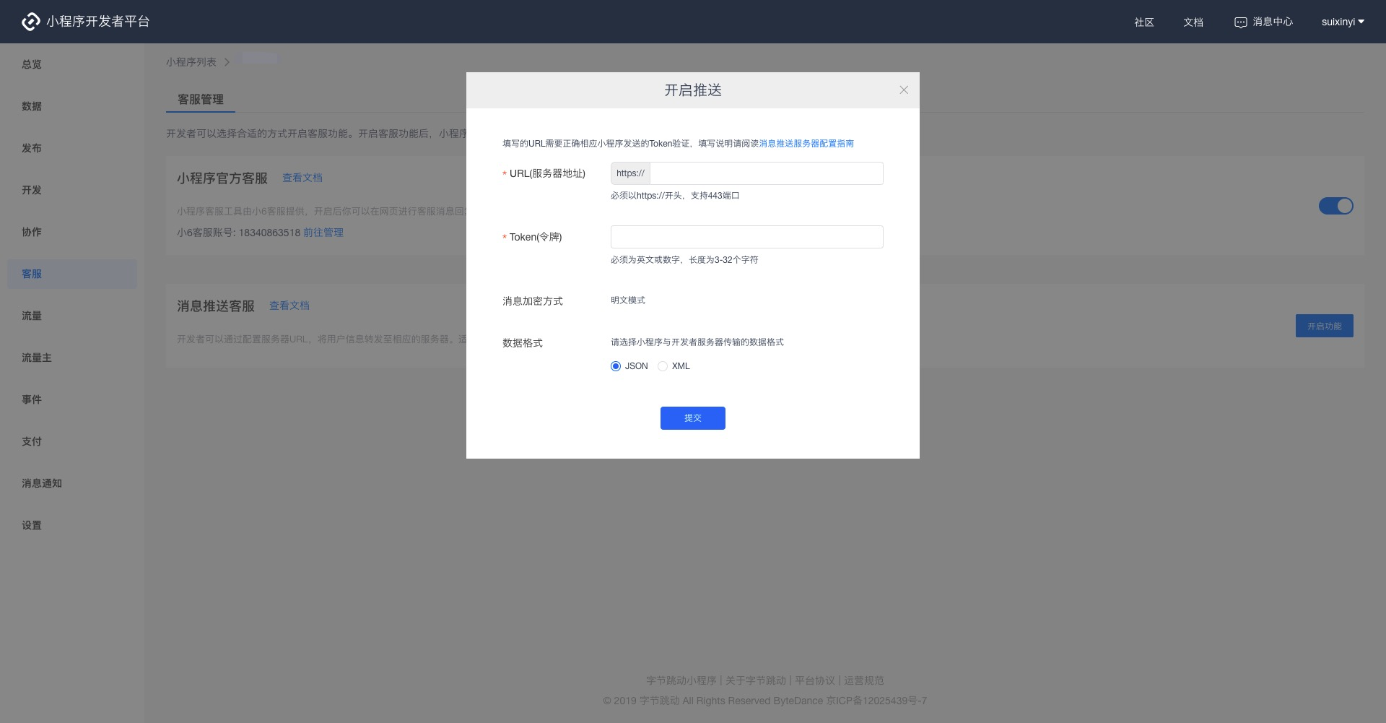Submit the push configuration form

[692, 417]
